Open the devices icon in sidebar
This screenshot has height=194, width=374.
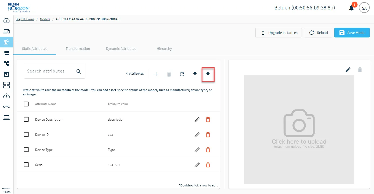tap(6, 31)
